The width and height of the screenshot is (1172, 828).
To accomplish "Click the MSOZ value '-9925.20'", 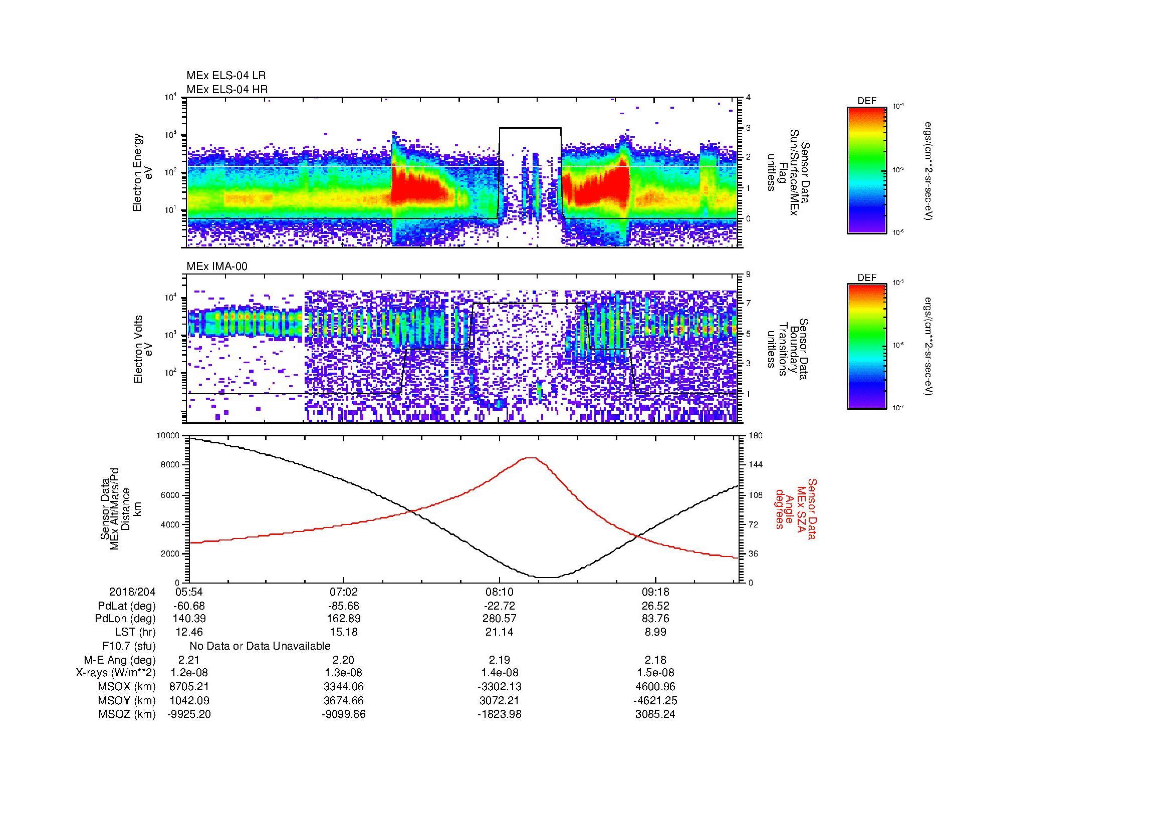I will pyautogui.click(x=189, y=714).
